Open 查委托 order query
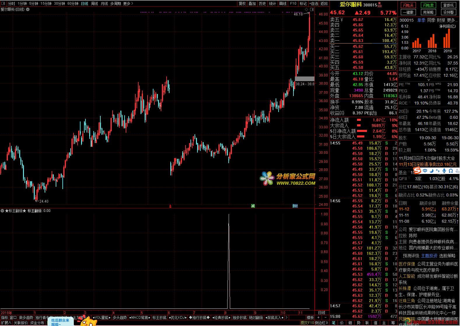The image size is (460, 326). tap(448, 5)
